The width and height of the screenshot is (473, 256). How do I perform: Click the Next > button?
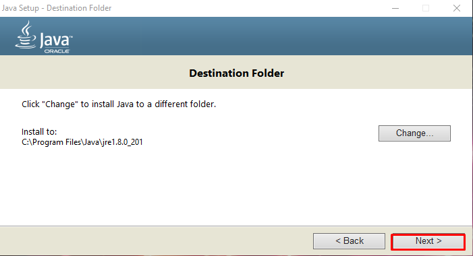coord(428,241)
